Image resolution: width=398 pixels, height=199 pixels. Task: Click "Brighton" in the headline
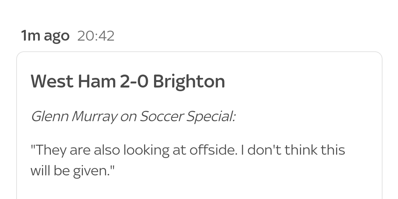pyautogui.click(x=189, y=82)
